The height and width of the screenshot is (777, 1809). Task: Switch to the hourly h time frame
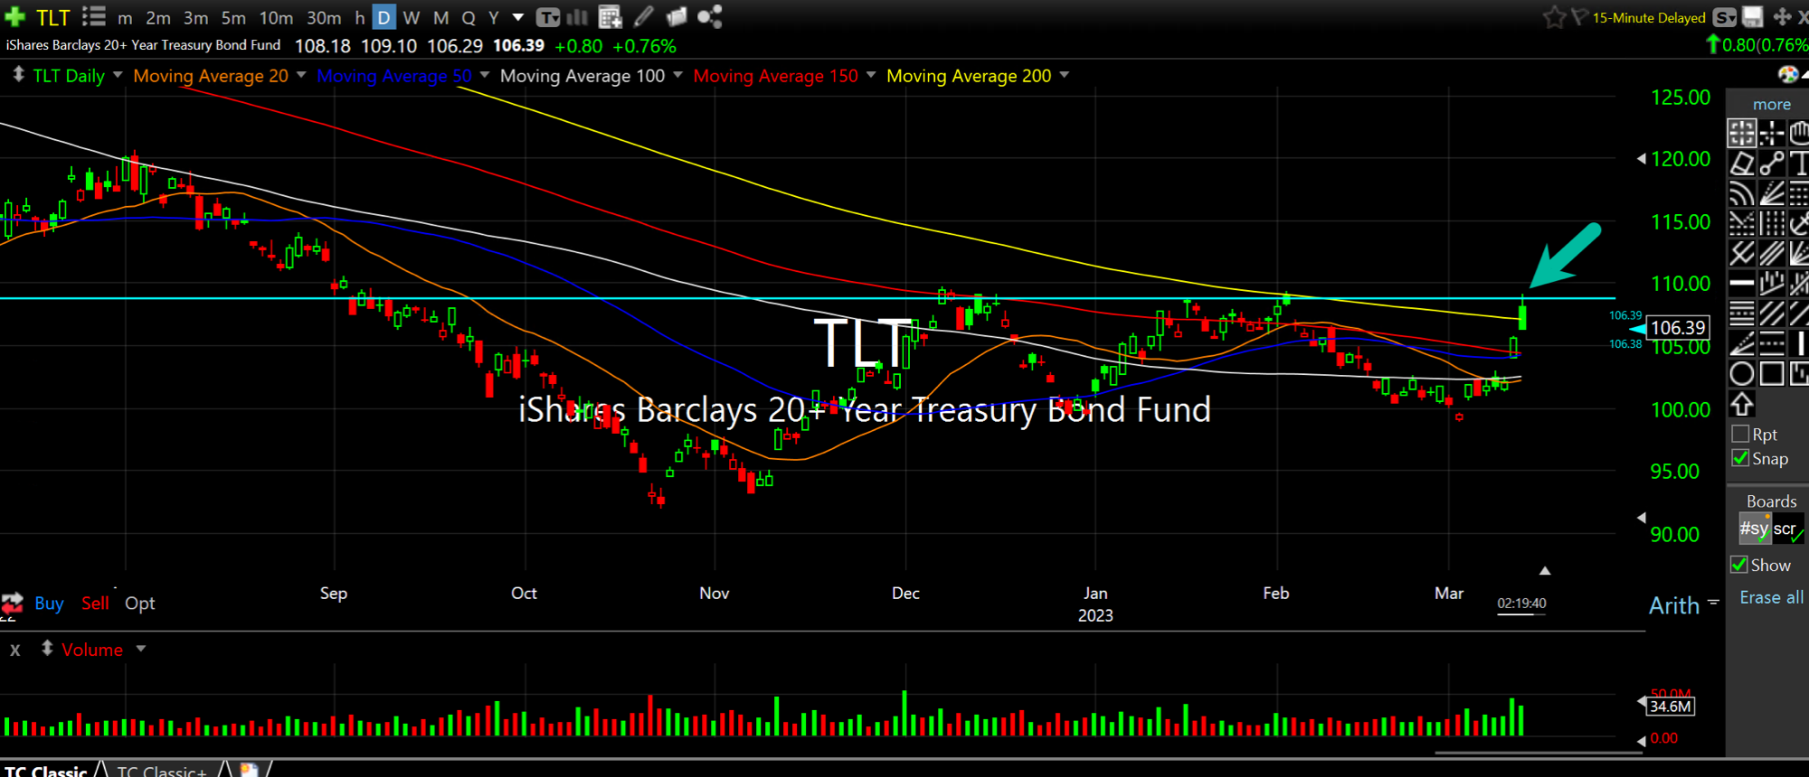(360, 18)
